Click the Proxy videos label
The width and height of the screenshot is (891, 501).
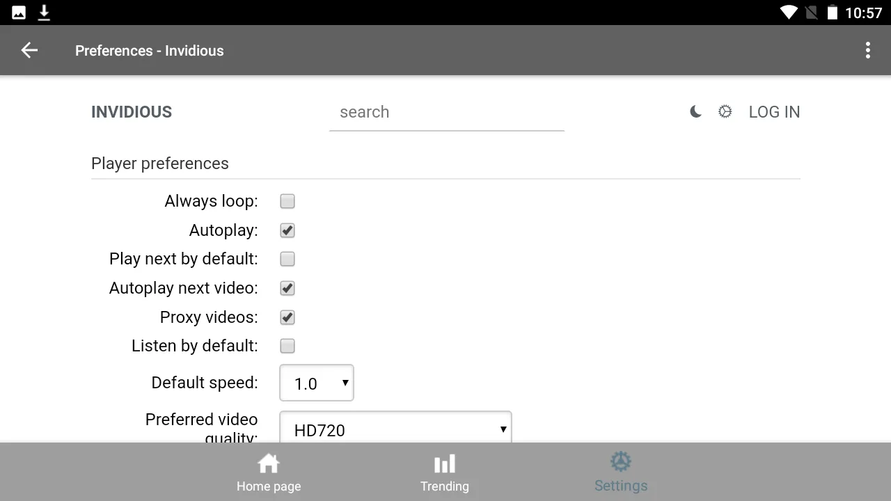pyautogui.click(x=209, y=317)
